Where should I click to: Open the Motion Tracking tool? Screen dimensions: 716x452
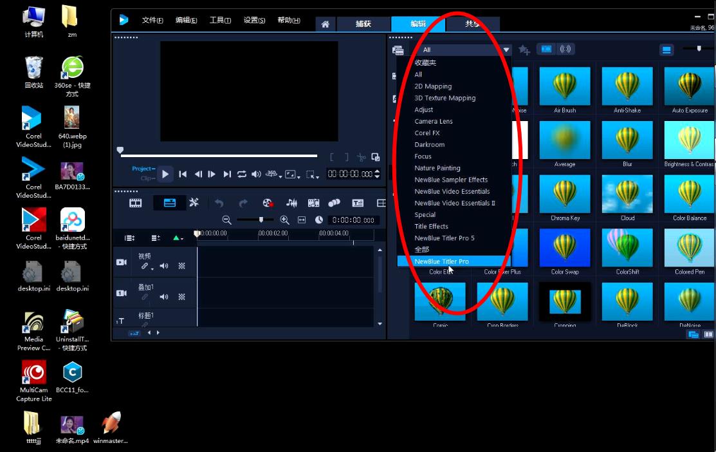point(335,203)
